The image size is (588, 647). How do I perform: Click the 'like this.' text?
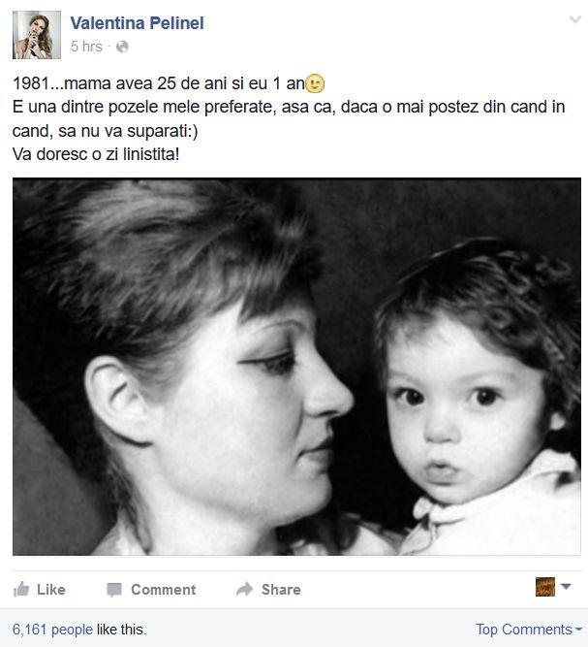[122, 630]
